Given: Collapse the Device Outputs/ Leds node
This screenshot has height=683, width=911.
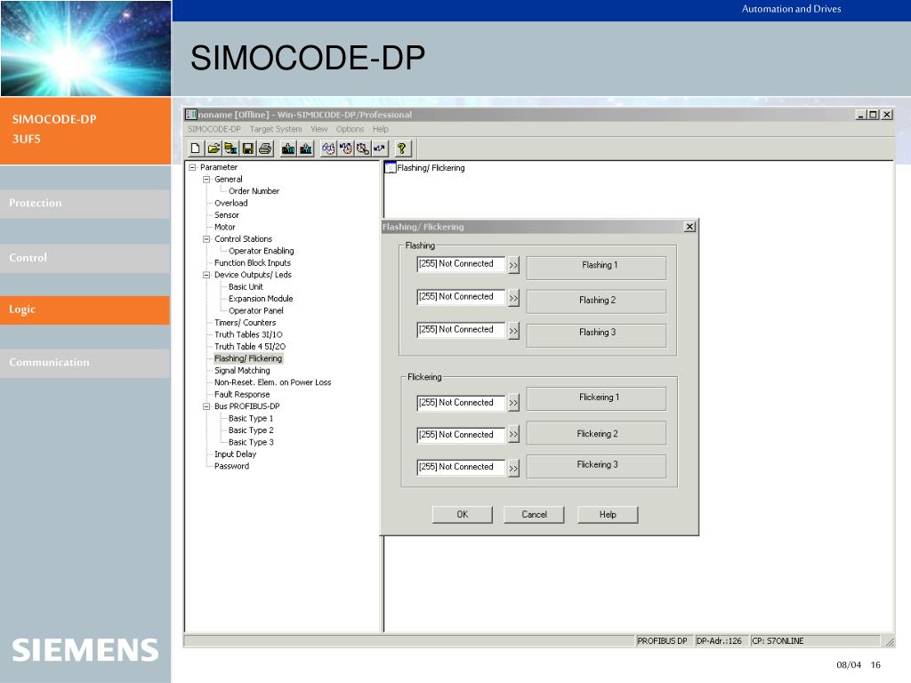Looking at the screenshot, I should [x=206, y=275].
